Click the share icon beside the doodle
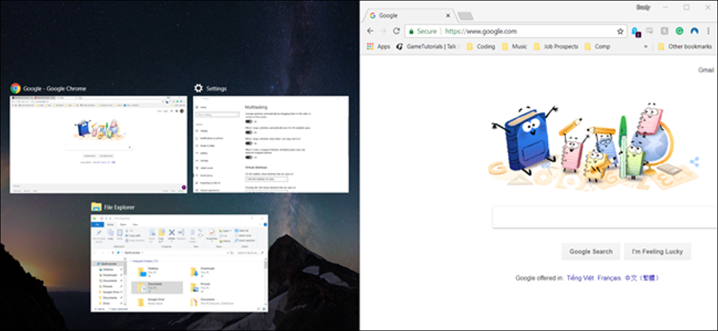The width and height of the screenshot is (718, 331). pyautogui.click(x=694, y=162)
